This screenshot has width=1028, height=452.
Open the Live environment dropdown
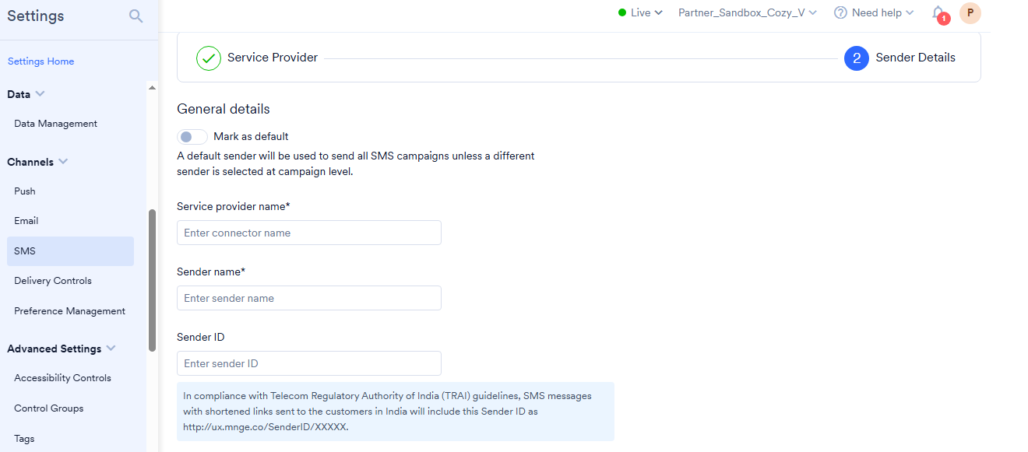640,13
